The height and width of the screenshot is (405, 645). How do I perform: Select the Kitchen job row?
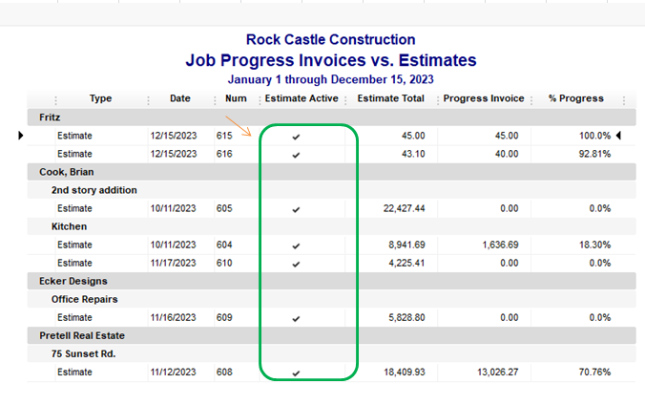tap(331, 226)
